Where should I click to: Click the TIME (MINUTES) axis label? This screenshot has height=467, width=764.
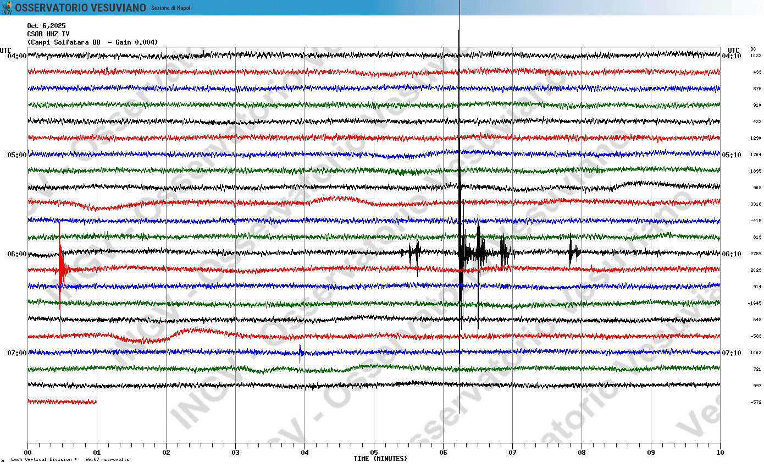tap(380, 459)
